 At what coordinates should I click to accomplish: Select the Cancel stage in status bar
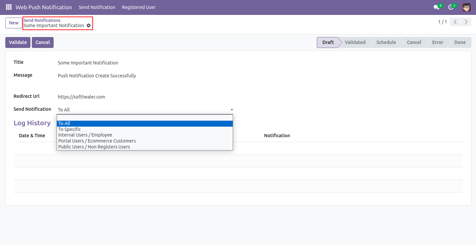point(414,42)
